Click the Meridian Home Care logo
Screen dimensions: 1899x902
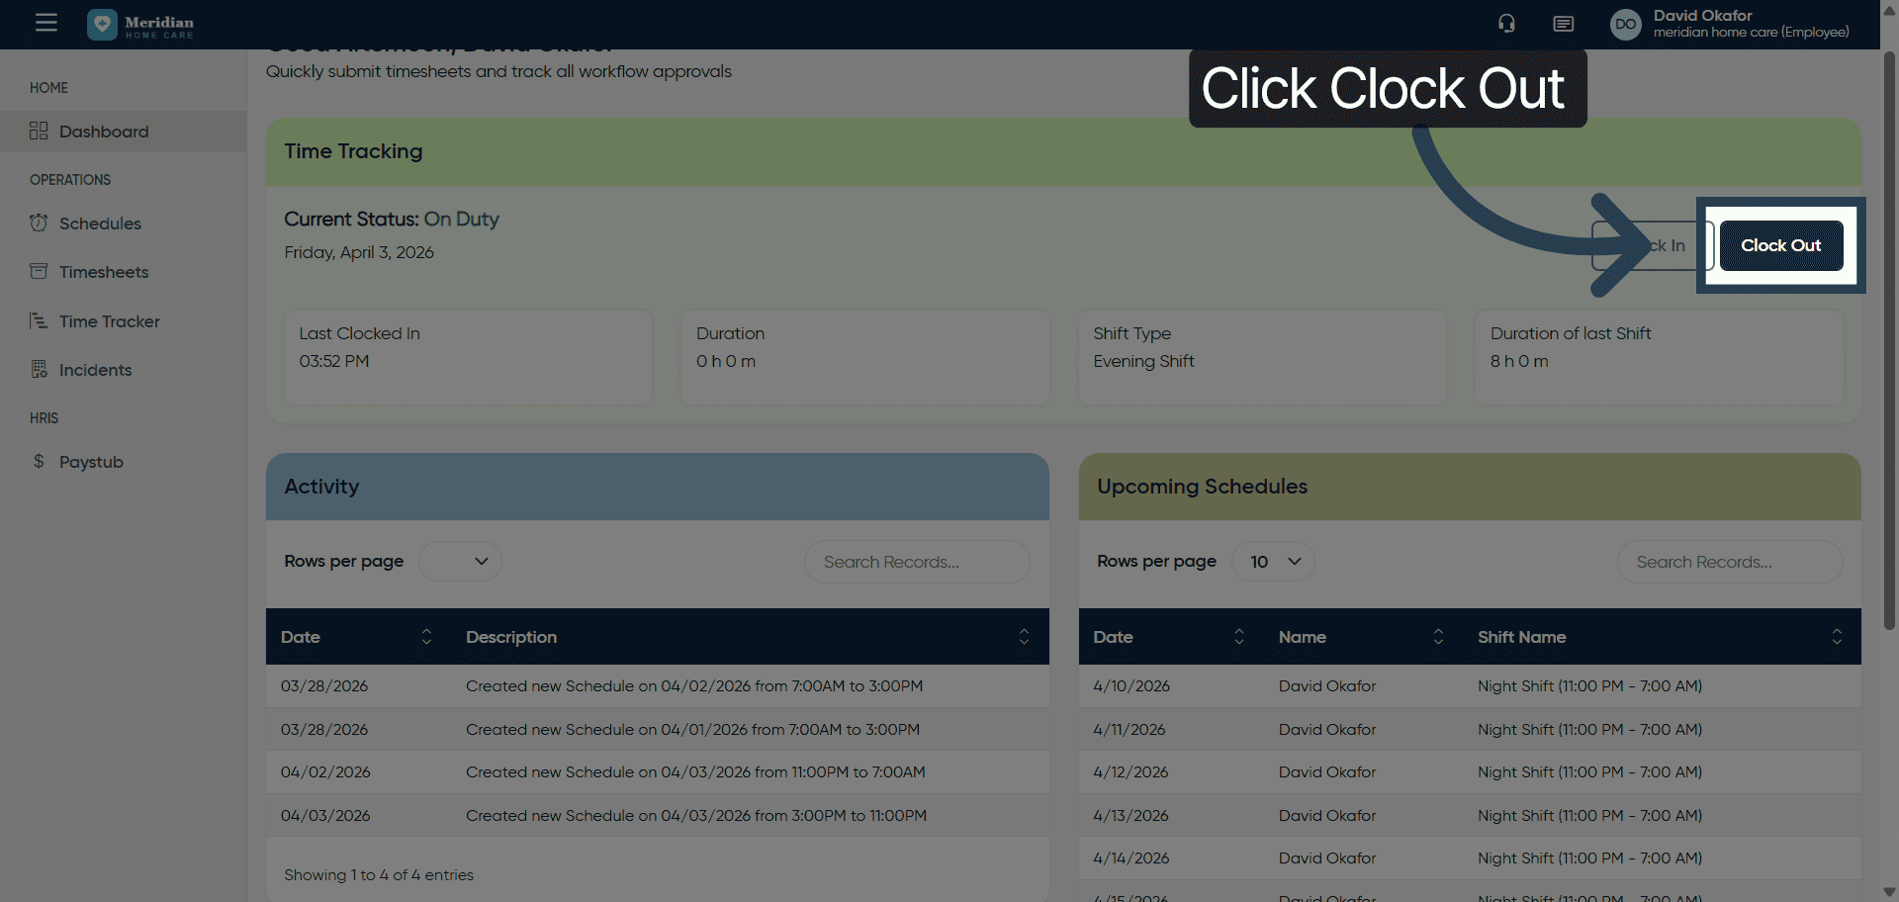140,25
